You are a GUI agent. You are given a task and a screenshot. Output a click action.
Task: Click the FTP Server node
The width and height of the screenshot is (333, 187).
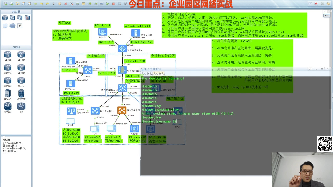click(71, 84)
